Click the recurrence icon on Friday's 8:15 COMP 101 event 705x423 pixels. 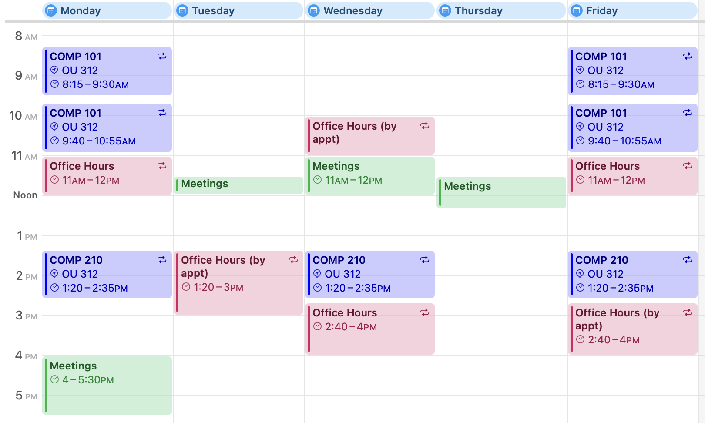(687, 57)
